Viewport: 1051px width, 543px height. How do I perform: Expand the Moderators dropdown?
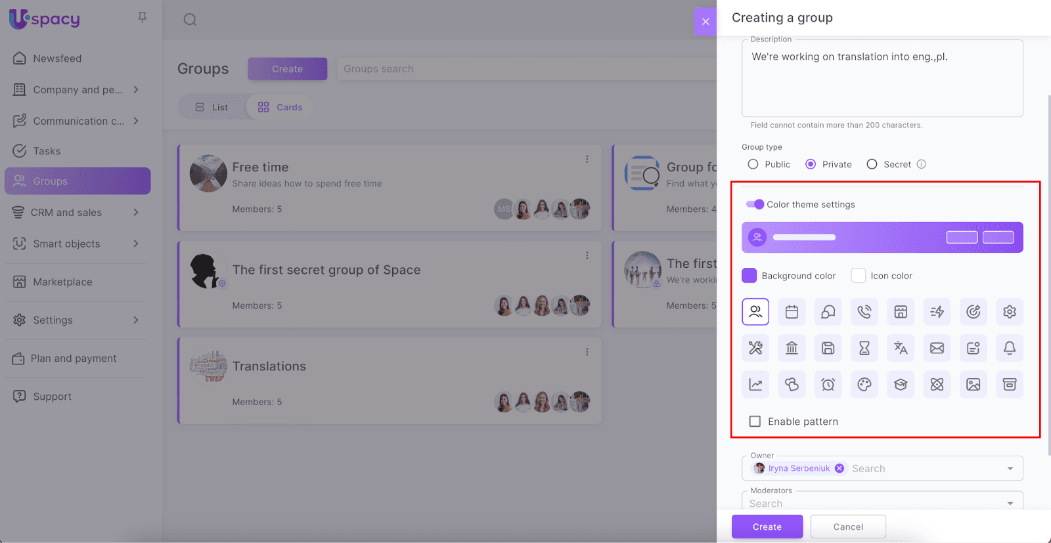click(1010, 504)
